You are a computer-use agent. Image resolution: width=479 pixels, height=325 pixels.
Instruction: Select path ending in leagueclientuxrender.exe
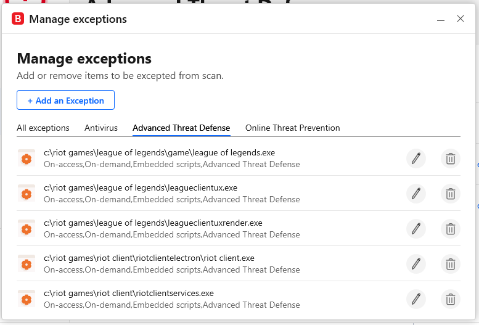point(153,223)
